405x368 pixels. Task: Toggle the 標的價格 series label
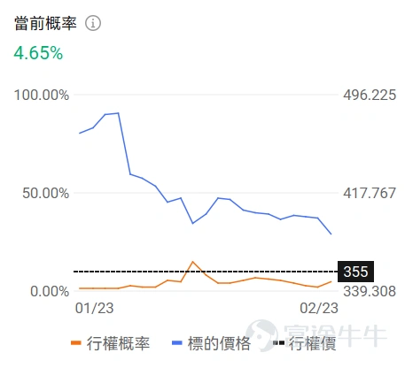pos(220,343)
